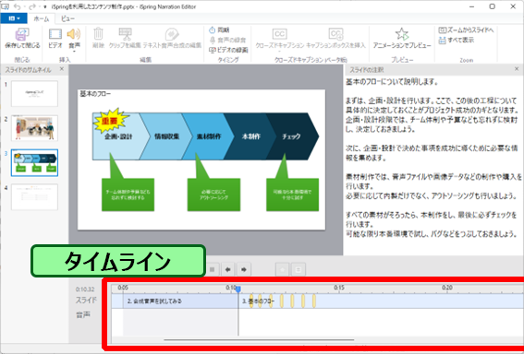Close the スライドの注釈 notes panel
This screenshot has height=354, width=524.
coord(517,69)
